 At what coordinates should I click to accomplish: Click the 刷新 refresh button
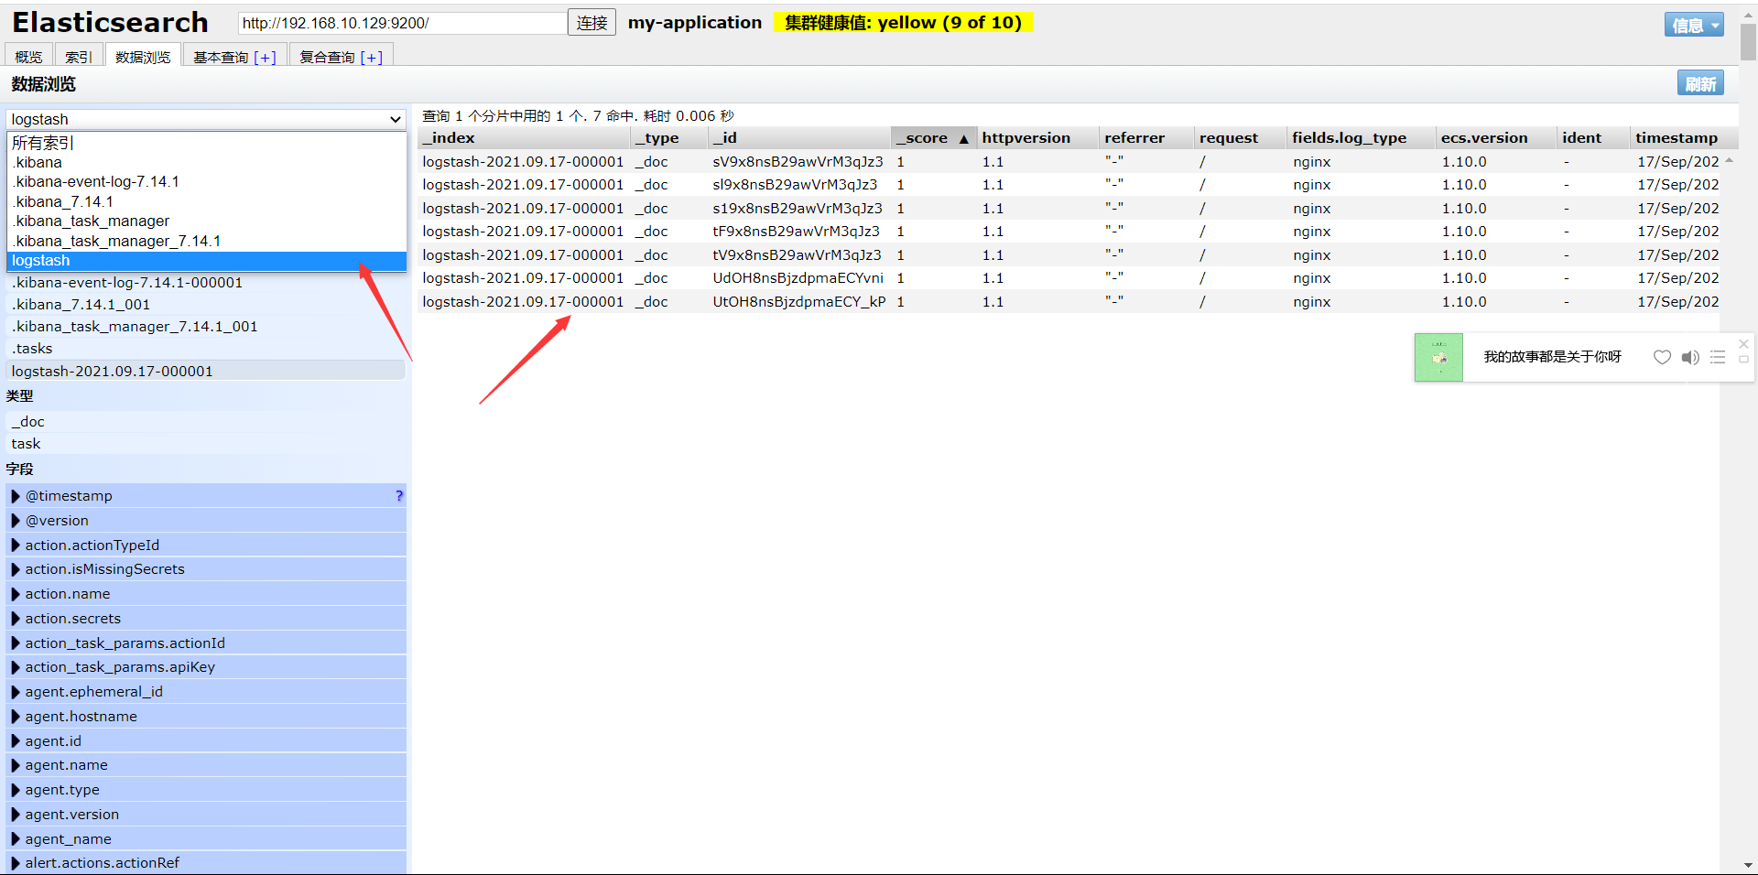[x=1700, y=83]
